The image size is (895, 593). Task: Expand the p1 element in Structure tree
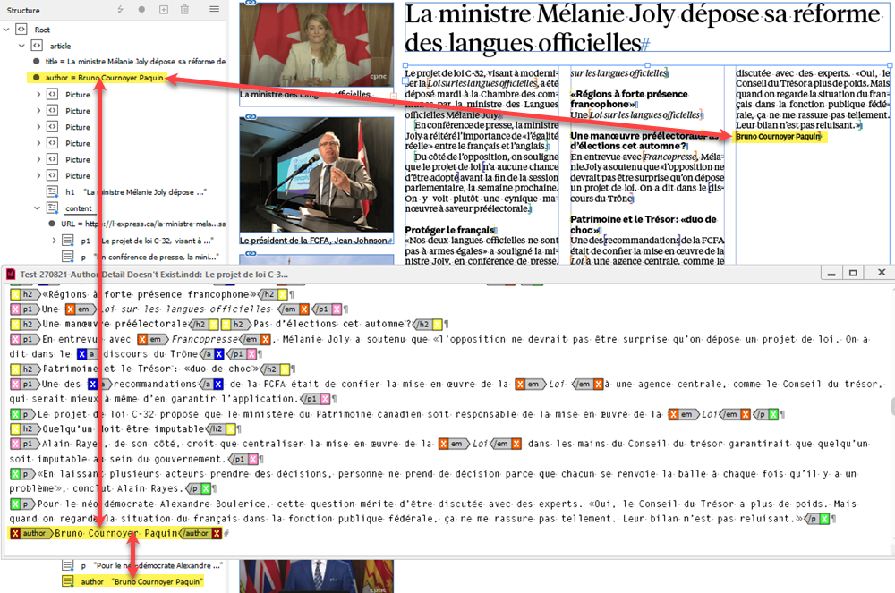[x=55, y=241]
